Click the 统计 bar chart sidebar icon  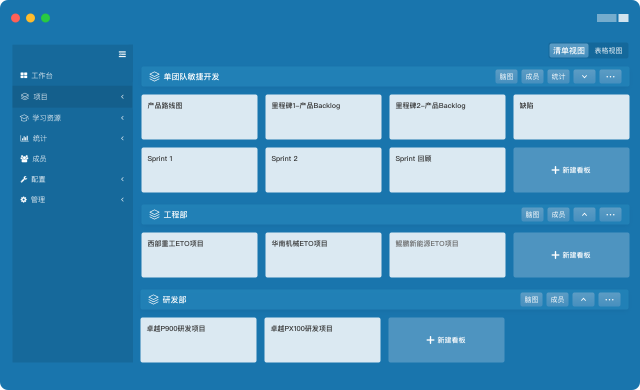(24, 138)
